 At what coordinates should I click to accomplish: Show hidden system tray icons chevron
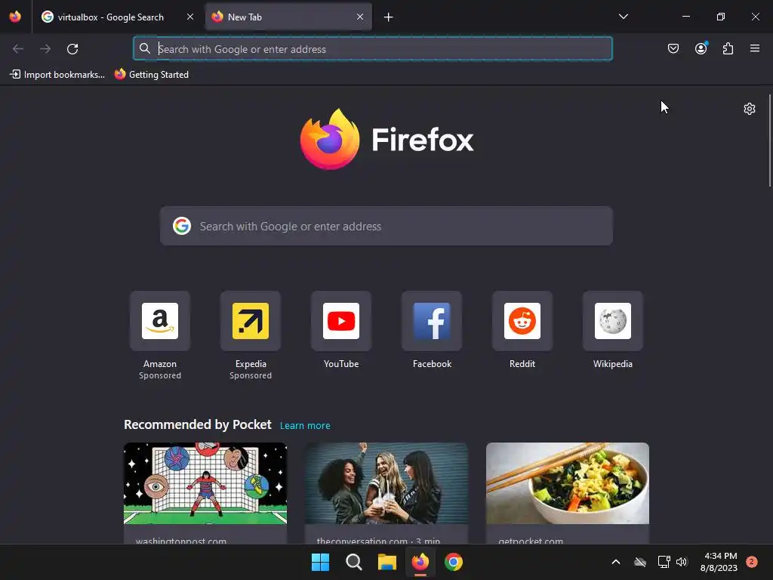click(x=616, y=562)
